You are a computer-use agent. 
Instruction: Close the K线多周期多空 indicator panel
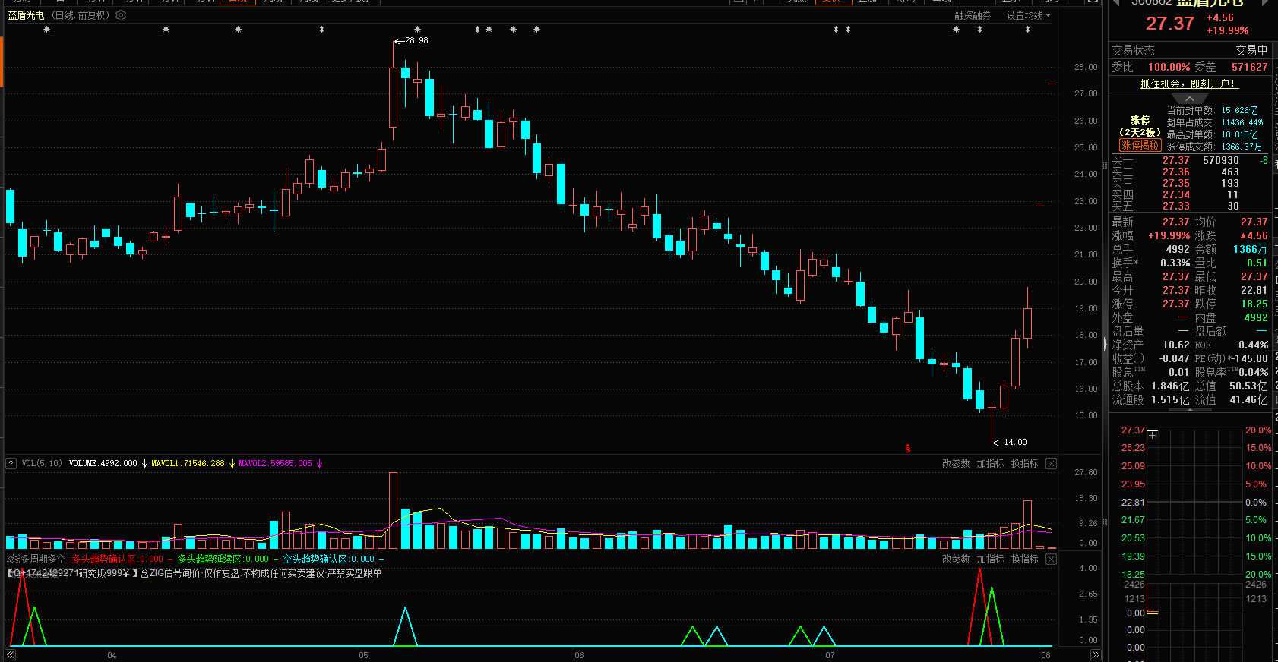point(1051,559)
